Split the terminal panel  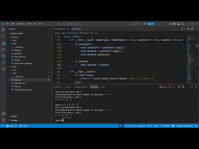click(x=179, y=87)
